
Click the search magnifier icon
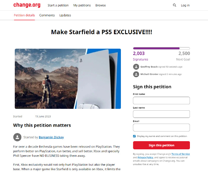(x=175, y=5)
